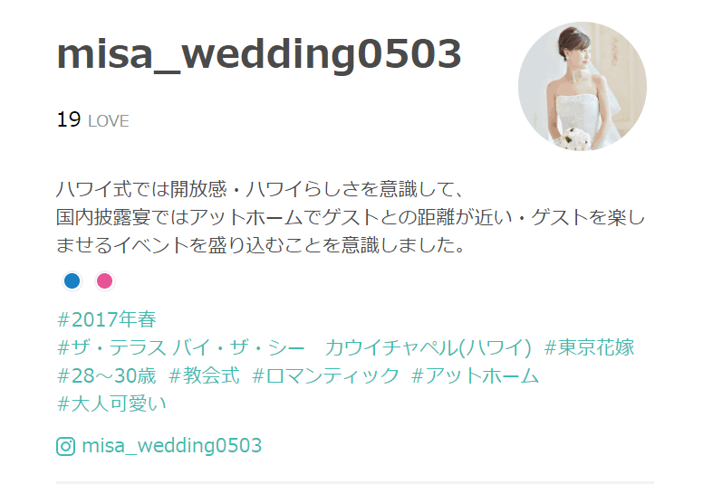Image resolution: width=703 pixels, height=484 pixels.
Task: Click the Instagram camera icon
Action: click(65, 446)
